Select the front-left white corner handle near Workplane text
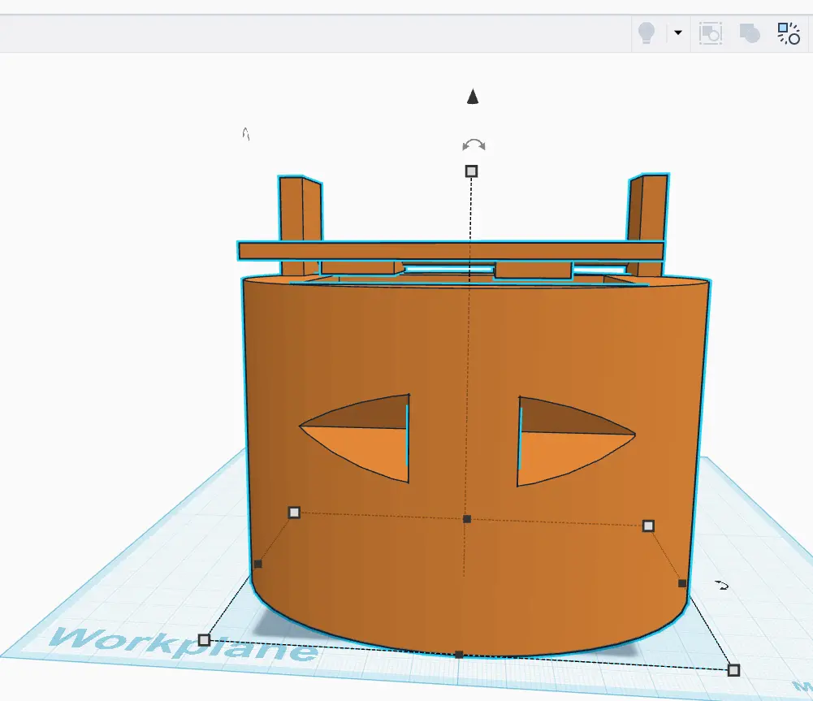Image resolution: width=813 pixels, height=701 pixels. [x=205, y=640]
